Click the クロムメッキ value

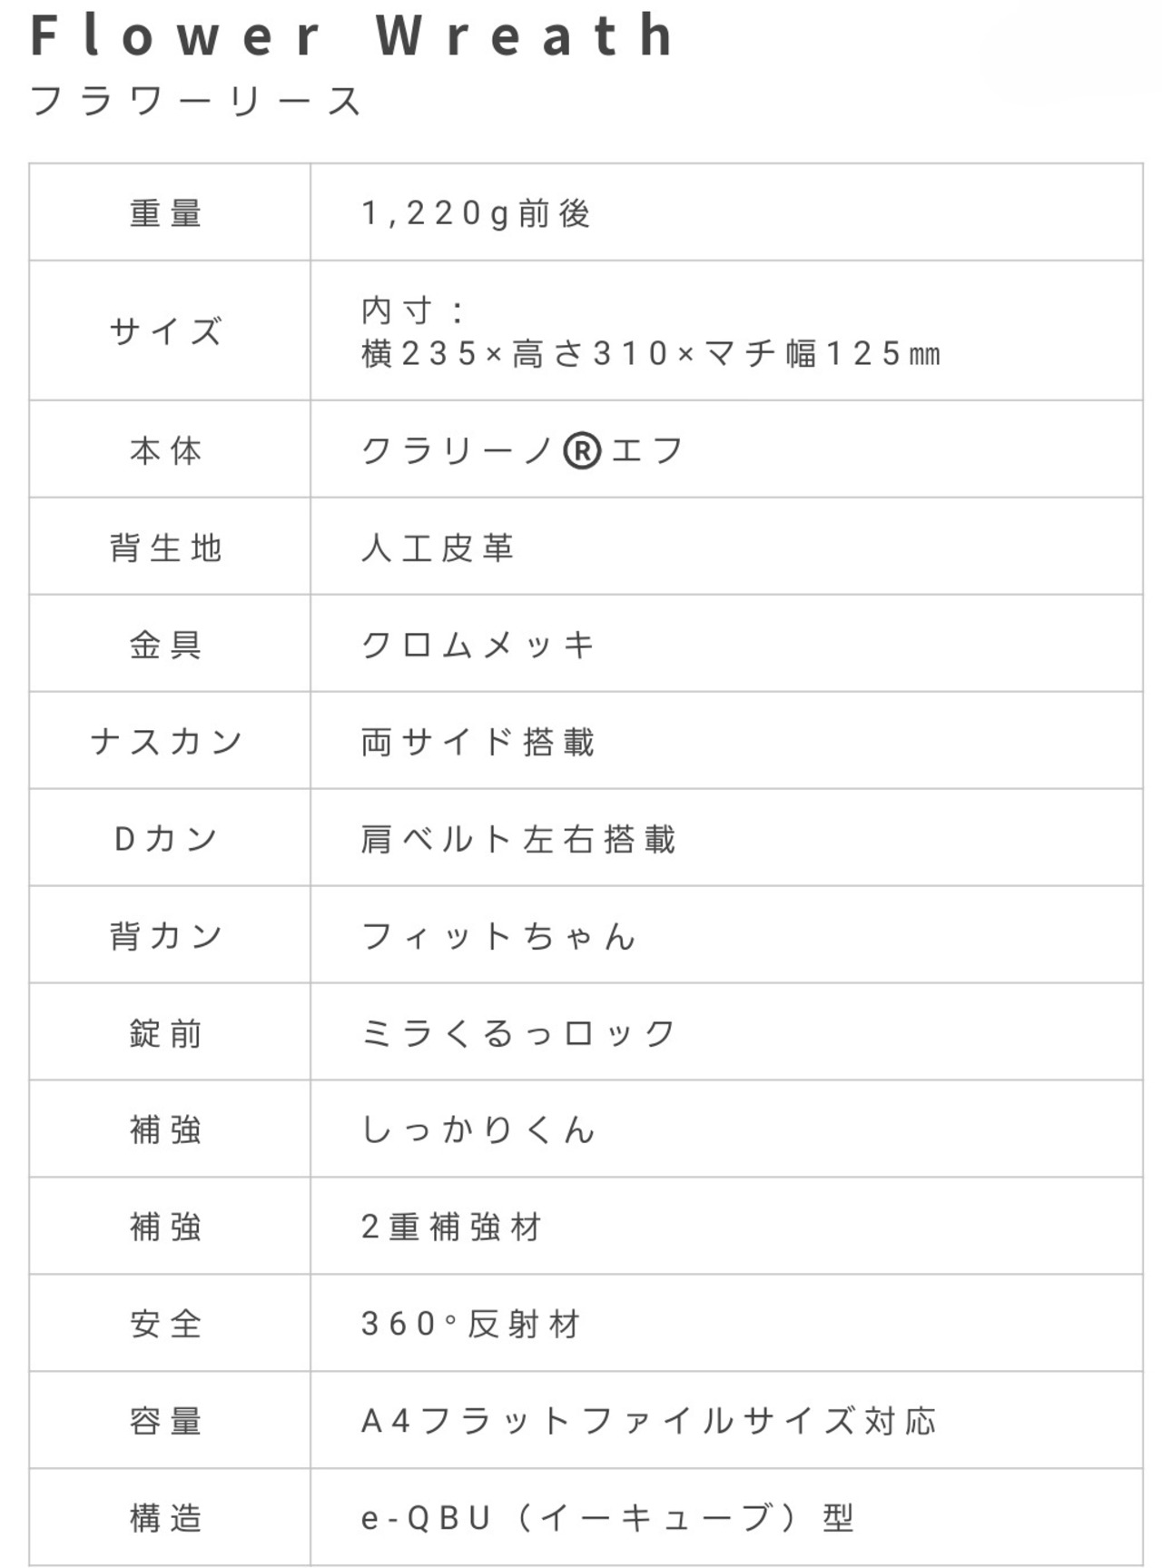[x=478, y=645]
